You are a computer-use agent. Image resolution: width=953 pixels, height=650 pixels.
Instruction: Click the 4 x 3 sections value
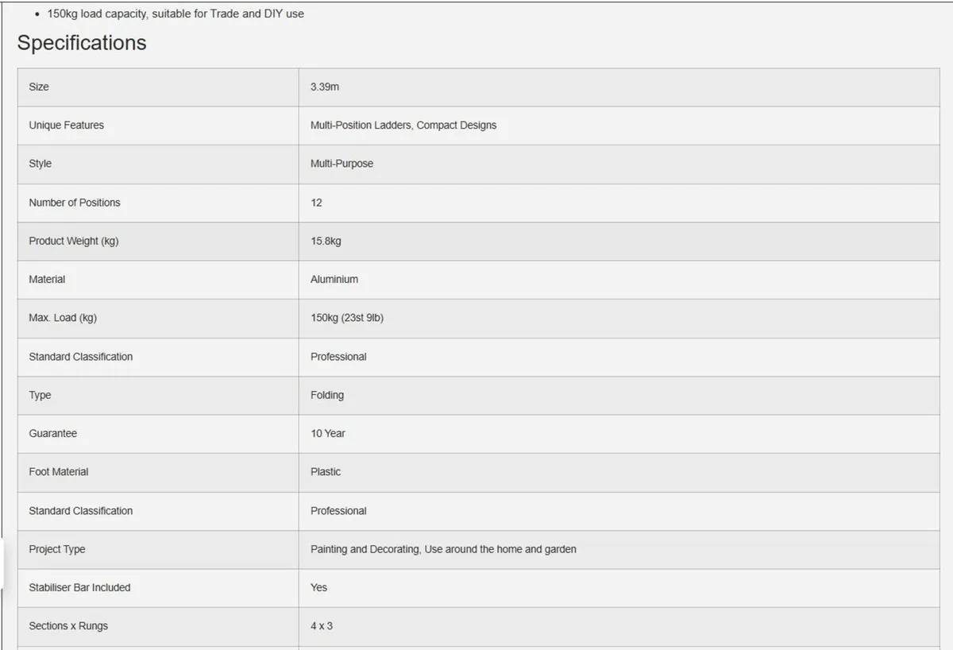click(322, 626)
